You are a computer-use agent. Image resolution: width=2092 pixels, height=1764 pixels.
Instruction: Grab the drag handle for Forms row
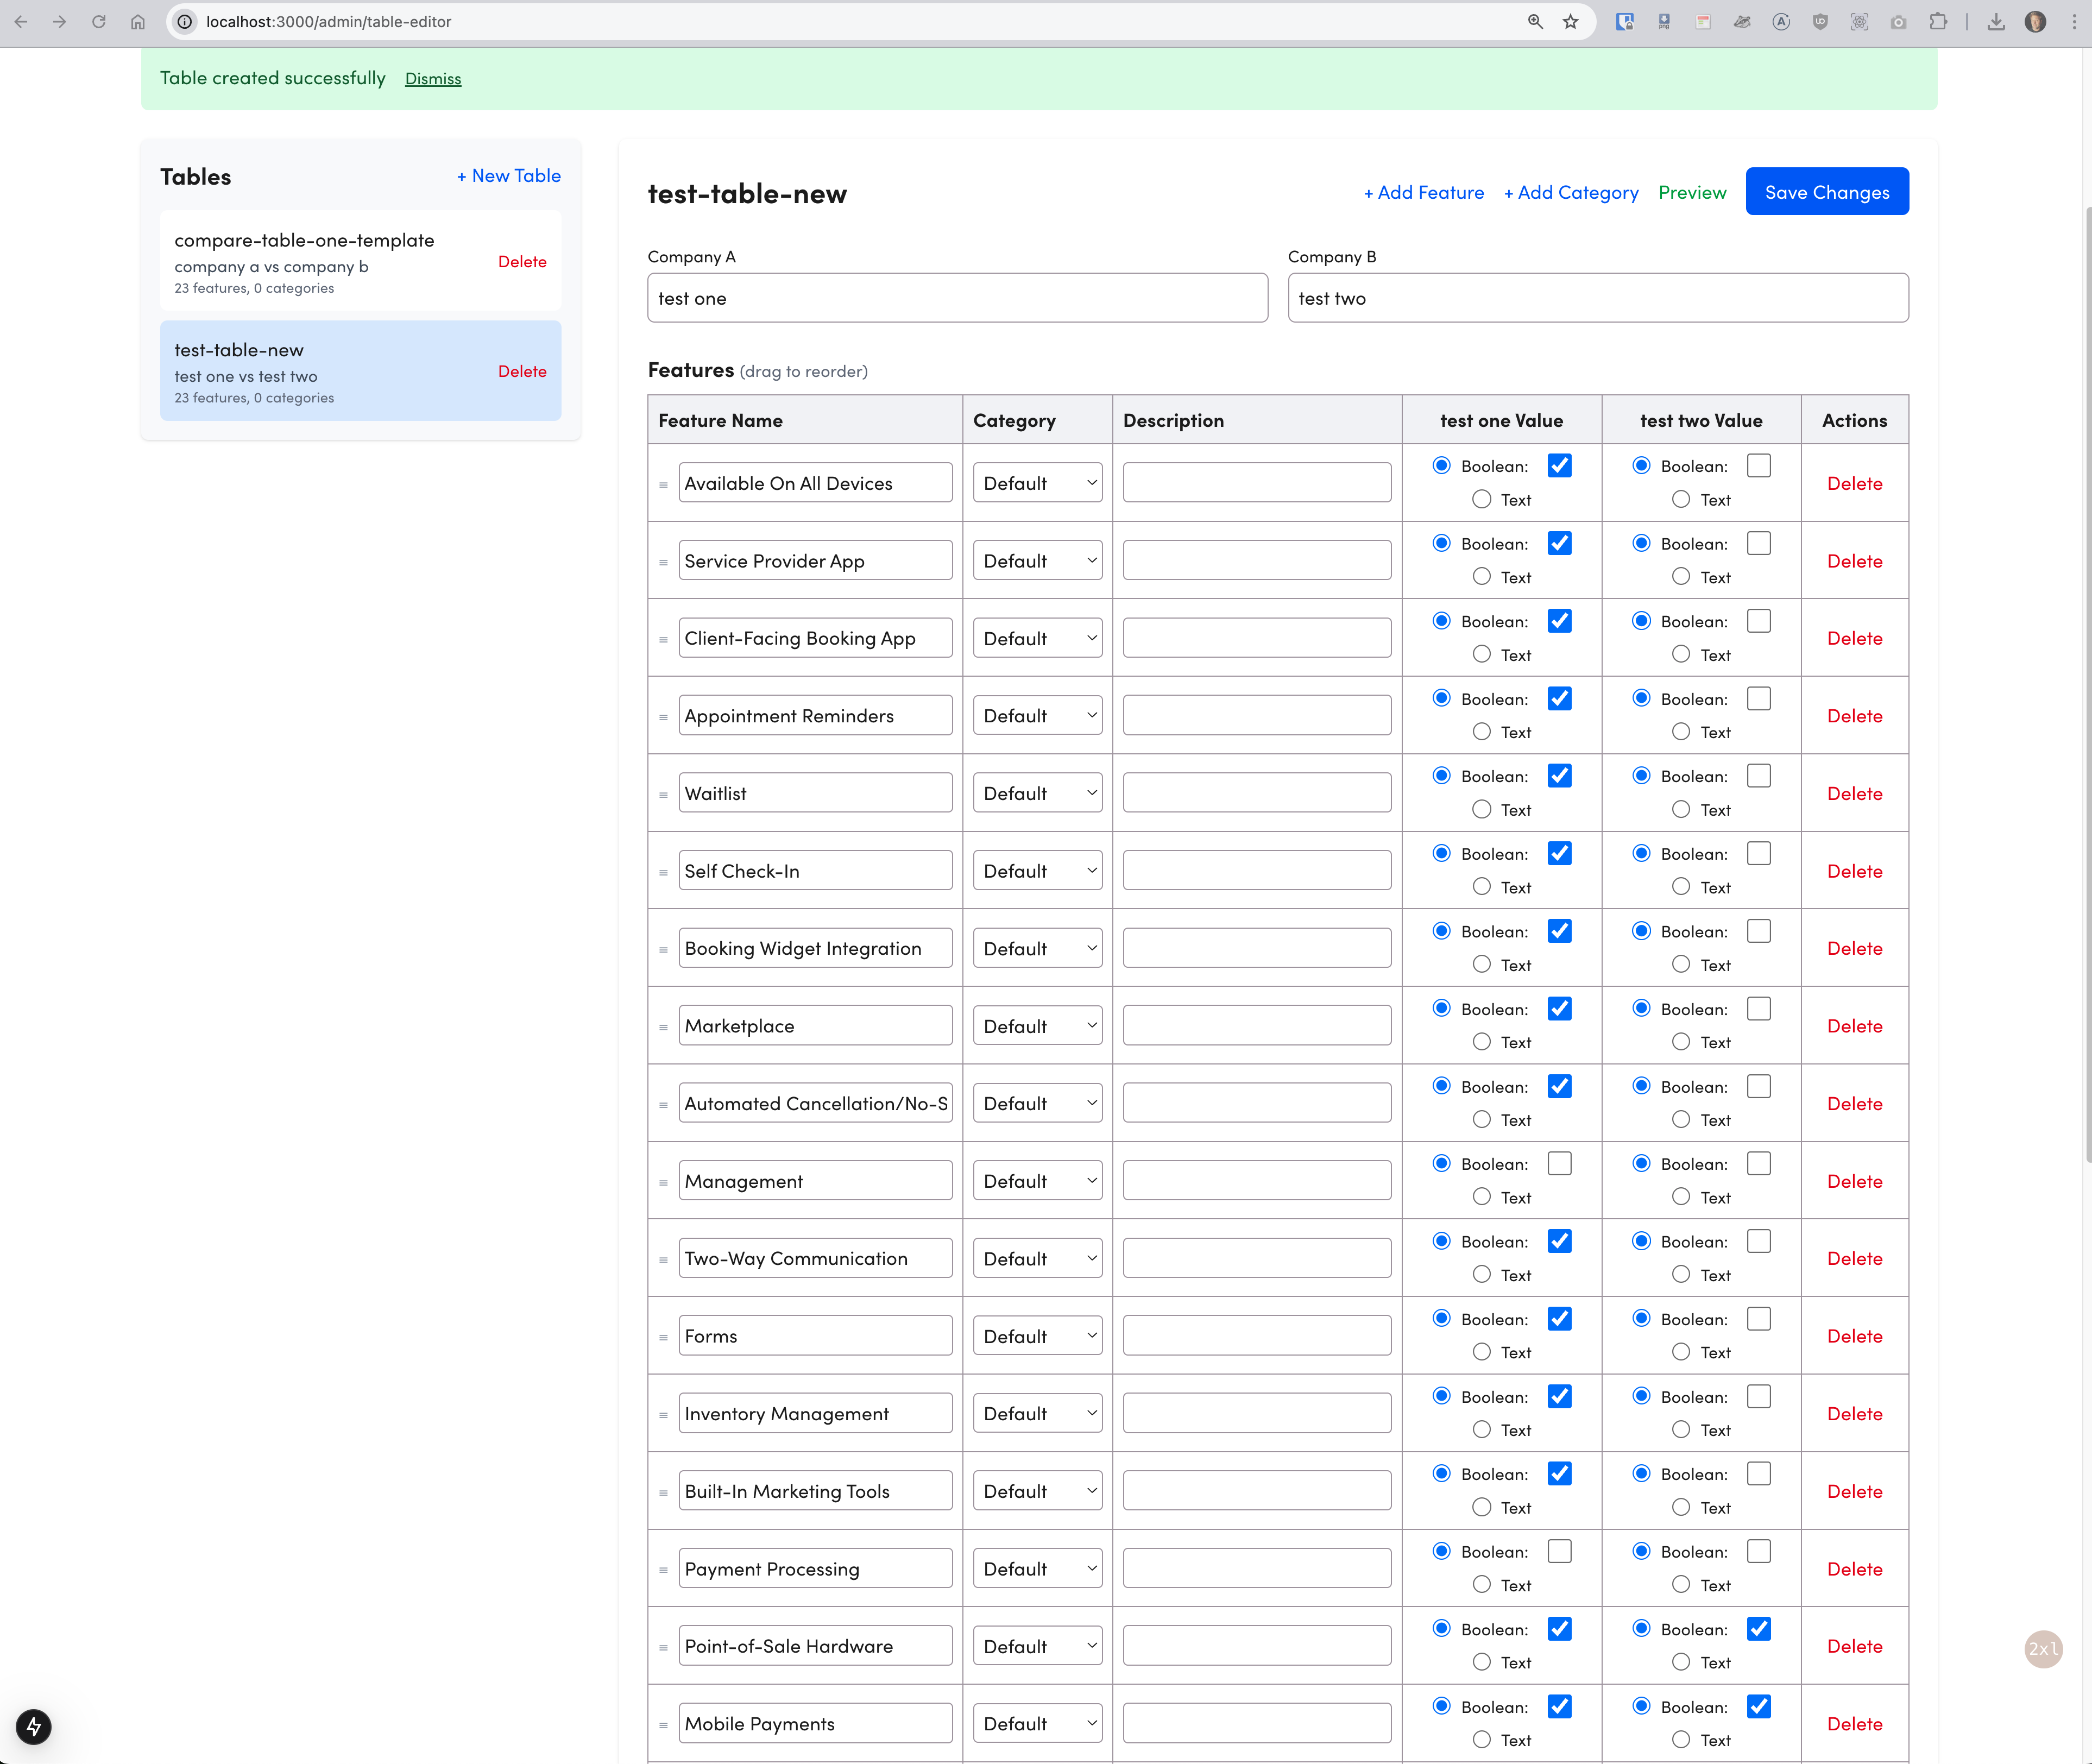(663, 1338)
